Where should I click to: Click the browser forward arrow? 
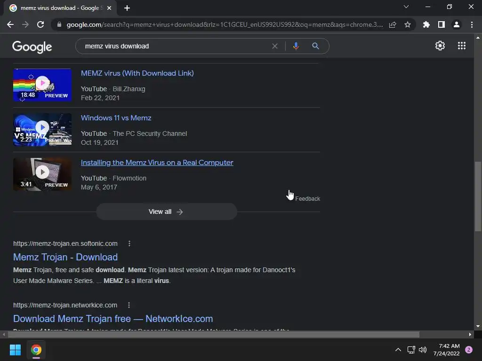click(x=25, y=24)
